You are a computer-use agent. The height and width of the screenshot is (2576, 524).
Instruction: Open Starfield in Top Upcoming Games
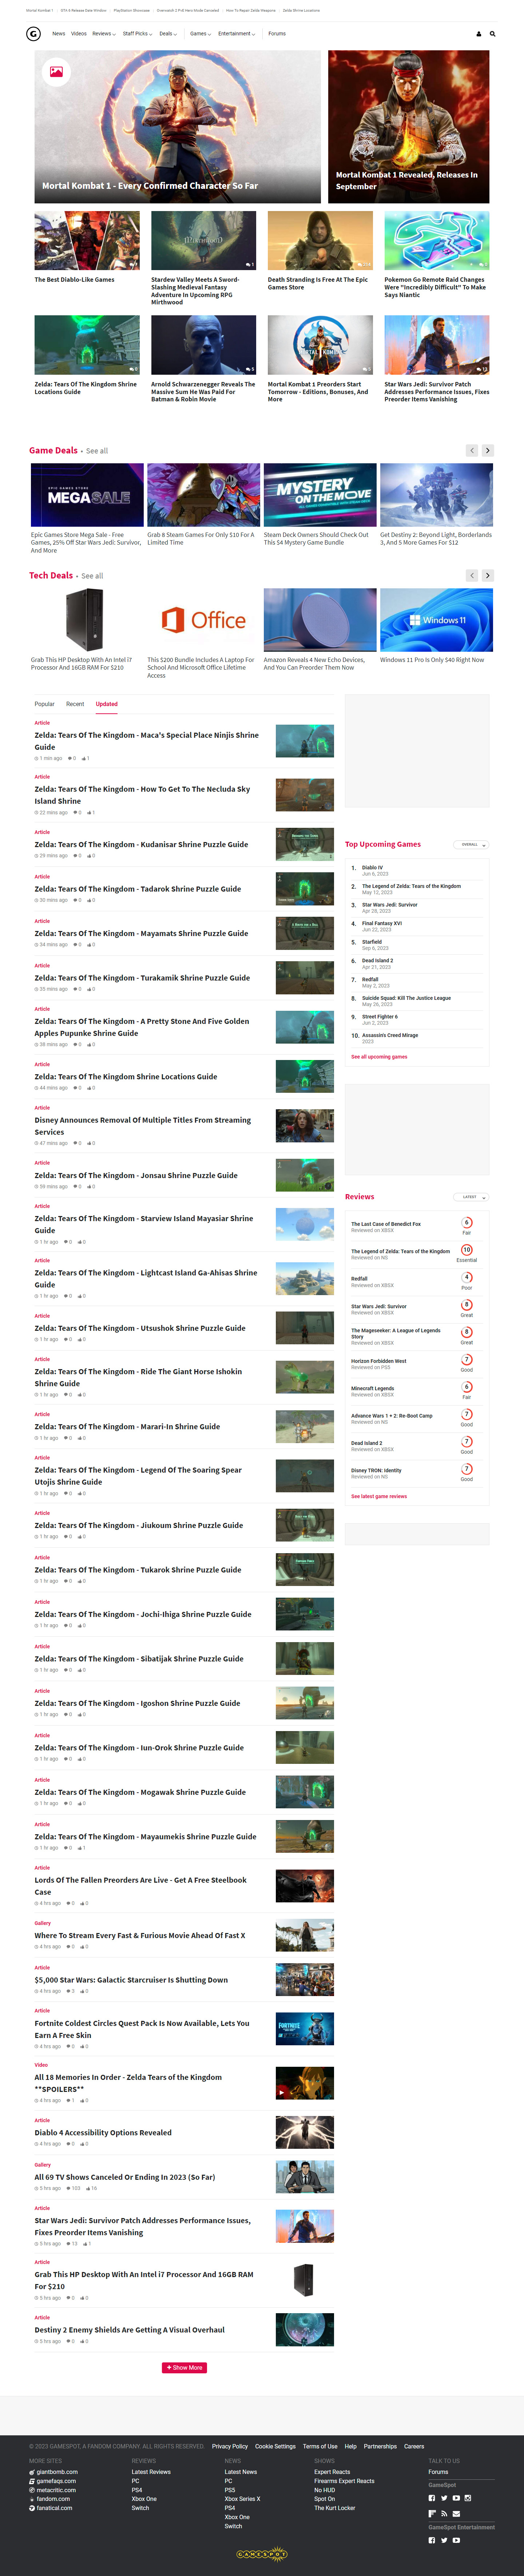(x=372, y=942)
